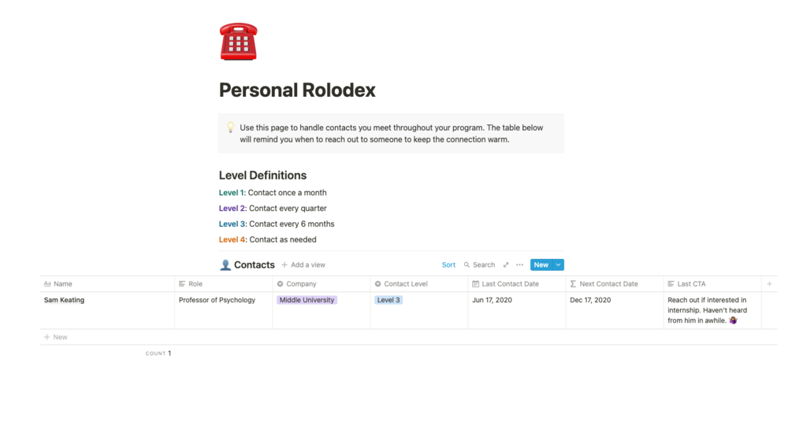The height and width of the screenshot is (425, 792).
Task: Click the Contacts database person icon
Action: click(x=225, y=265)
